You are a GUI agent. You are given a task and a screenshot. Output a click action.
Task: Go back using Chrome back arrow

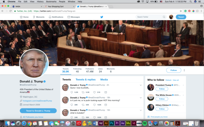coord(2,11)
